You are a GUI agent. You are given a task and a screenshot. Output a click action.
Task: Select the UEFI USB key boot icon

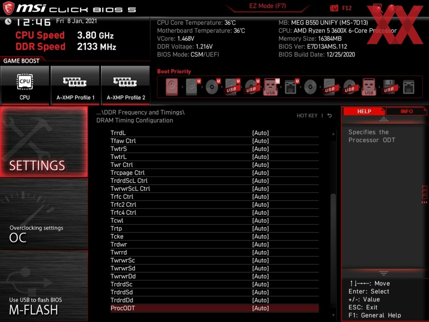[x=271, y=87]
